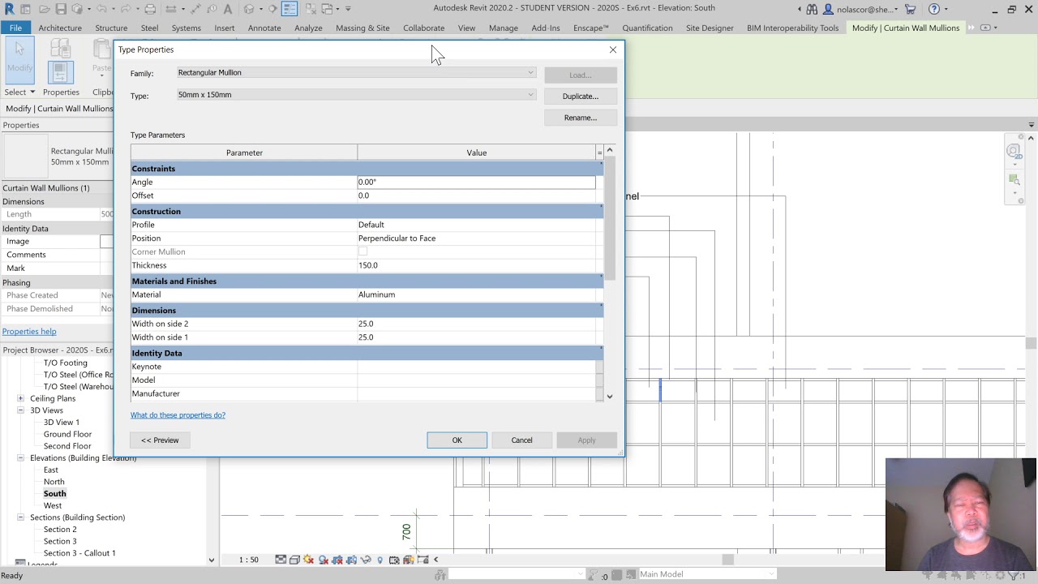Open the Annotate ribbon tab
The width and height of the screenshot is (1038, 584).
(x=264, y=28)
